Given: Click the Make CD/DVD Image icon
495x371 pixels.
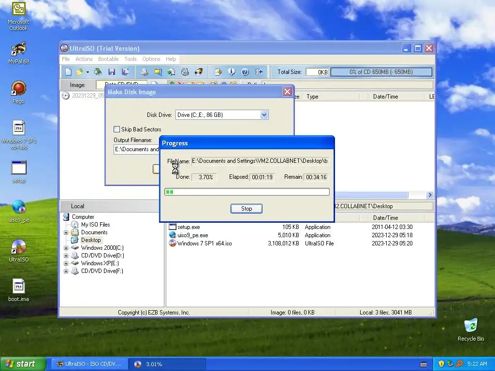Looking at the screenshot, I should pos(144,72).
